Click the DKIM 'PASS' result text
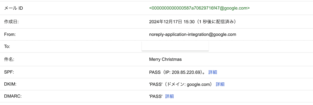Screen dimensions: 313x105 click(156, 84)
